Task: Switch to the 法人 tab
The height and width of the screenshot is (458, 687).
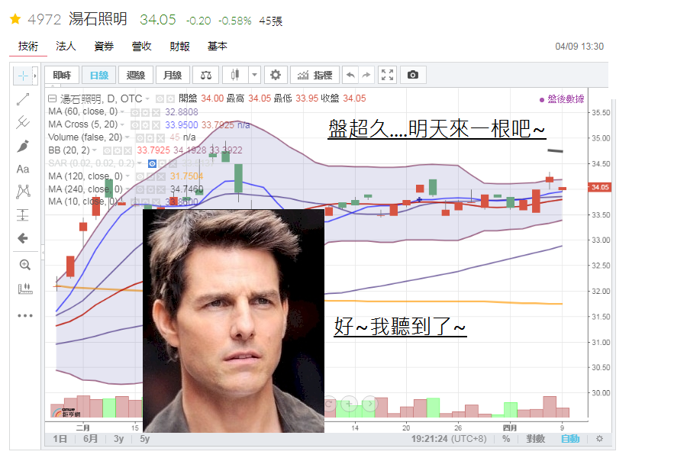Action: tap(66, 46)
